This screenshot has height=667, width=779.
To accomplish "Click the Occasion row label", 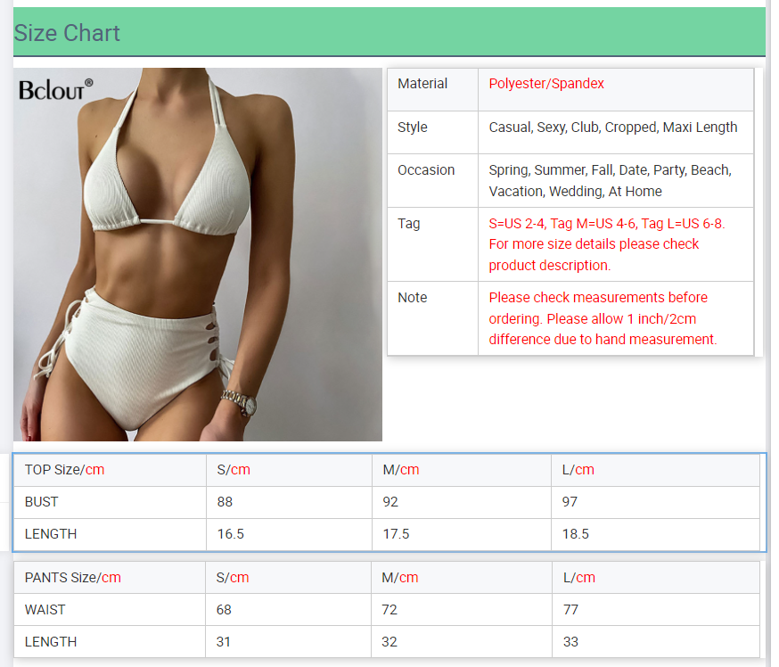I will coord(426,170).
